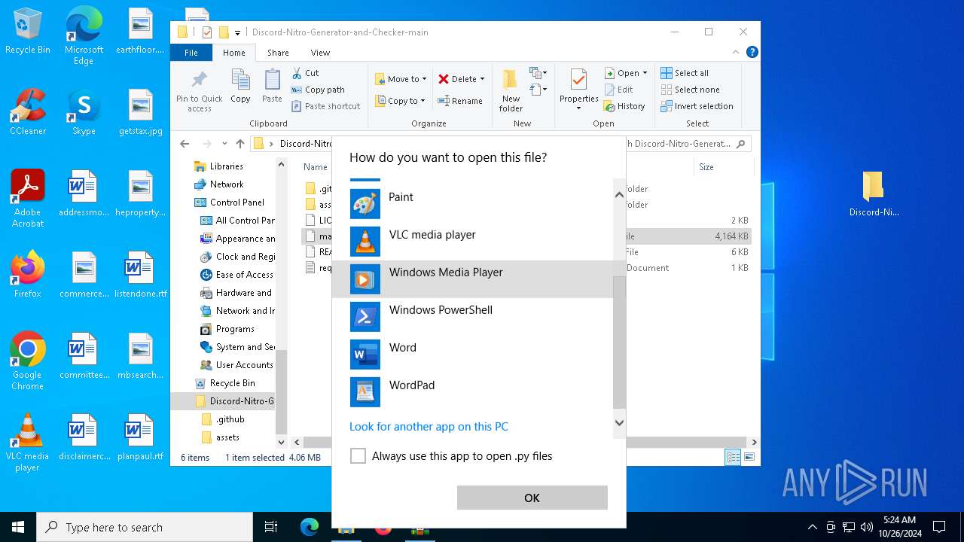Click Cut in the Clipboard group
Screen dimensions: 964x542
[305, 73]
